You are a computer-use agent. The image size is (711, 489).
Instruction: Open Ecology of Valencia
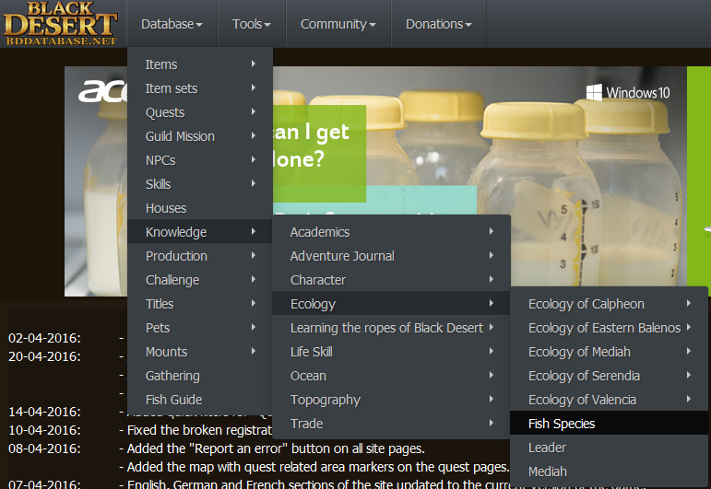609,400
